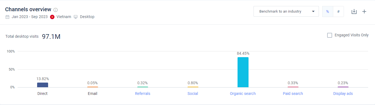
Task: Switch to number view toggle
Action: click(x=338, y=11)
